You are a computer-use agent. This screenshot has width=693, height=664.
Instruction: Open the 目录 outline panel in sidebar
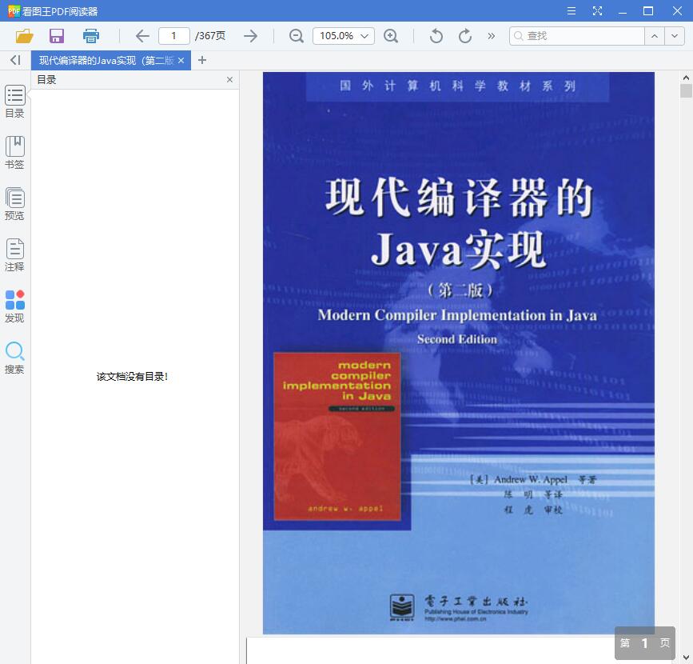pyautogui.click(x=15, y=102)
